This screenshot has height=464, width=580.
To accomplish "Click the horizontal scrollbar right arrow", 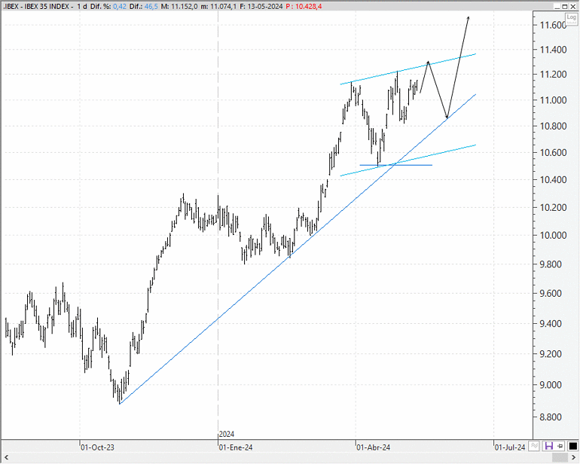I will 573,458.
